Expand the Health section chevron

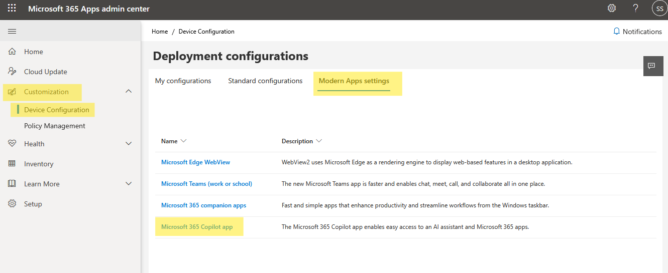129,144
